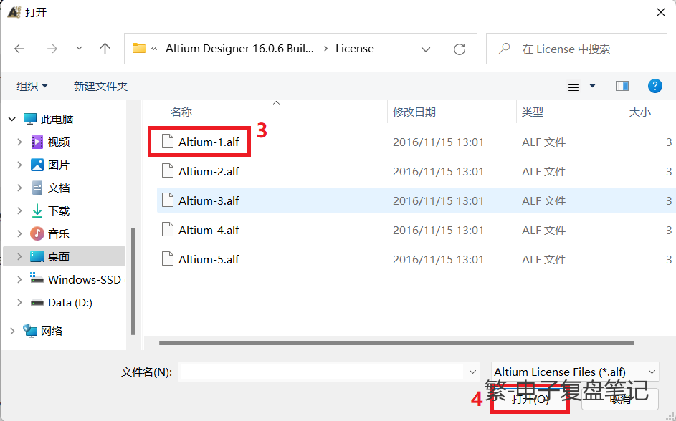Select the Windows-SSD drive

[x=85, y=279]
